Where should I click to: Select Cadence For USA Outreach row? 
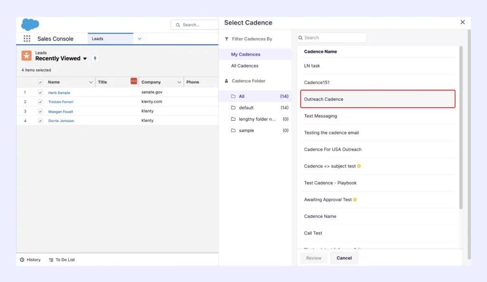tap(377, 149)
